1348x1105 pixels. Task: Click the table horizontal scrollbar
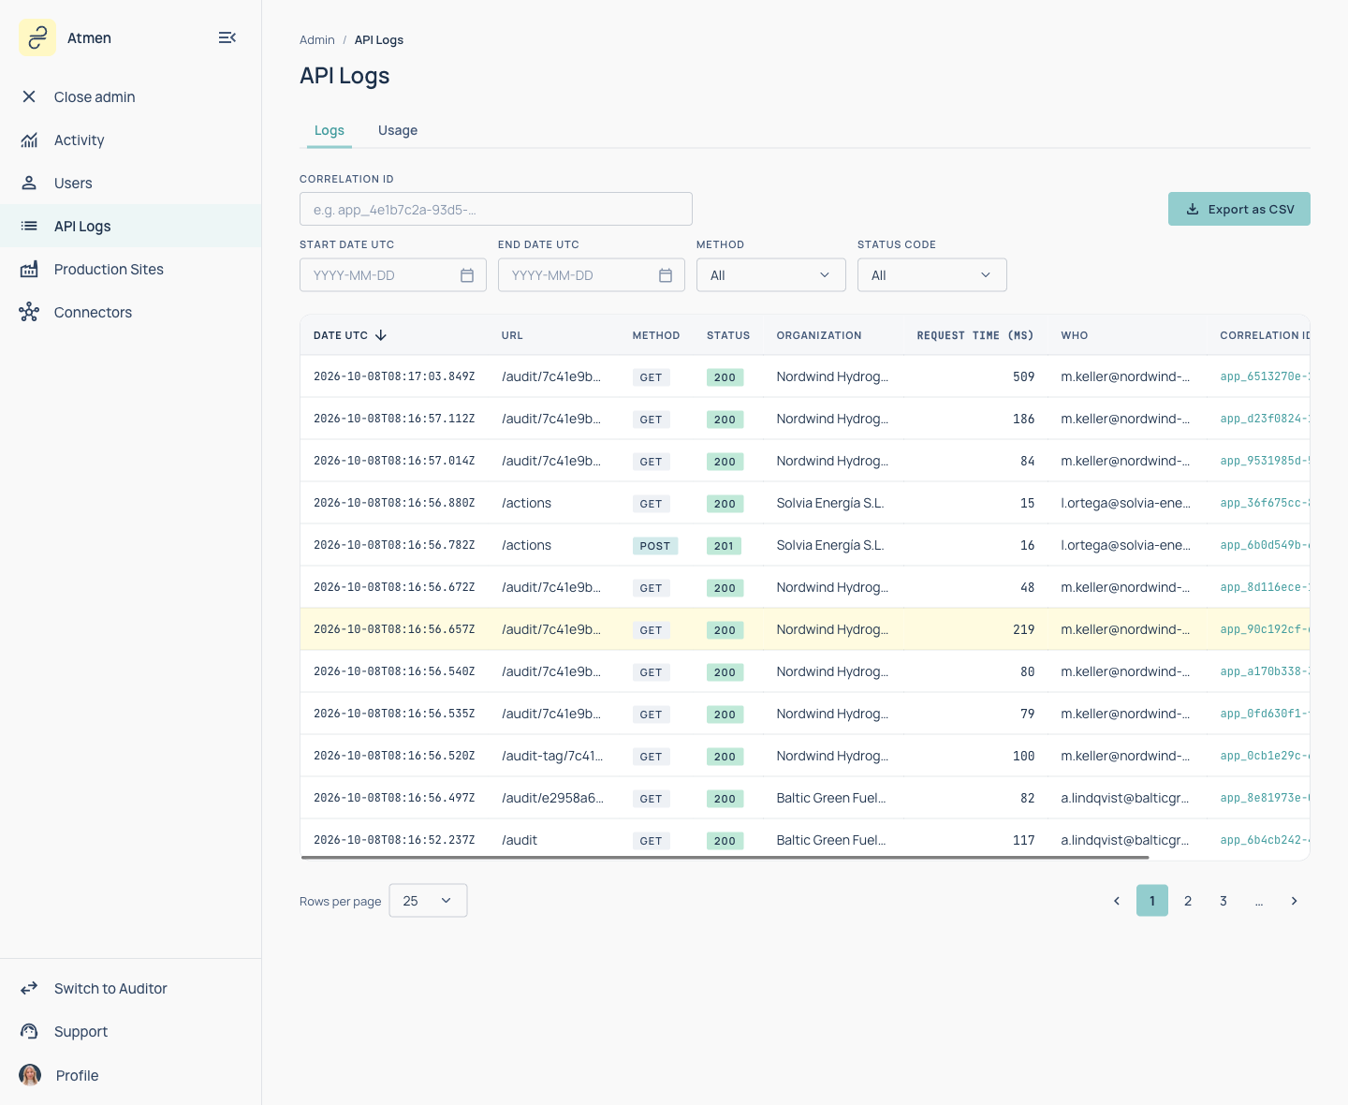click(725, 857)
